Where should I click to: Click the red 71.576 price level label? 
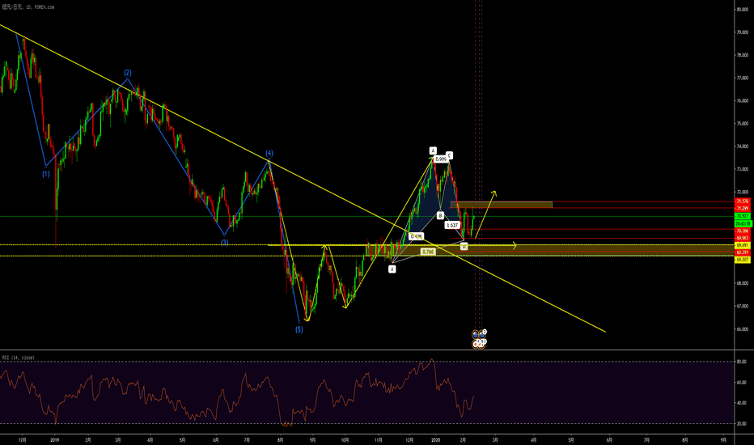point(742,201)
